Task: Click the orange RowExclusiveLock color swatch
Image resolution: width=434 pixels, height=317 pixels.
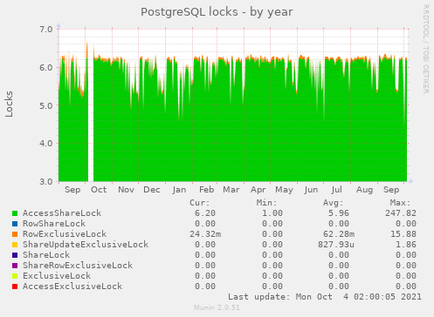Action: (15, 234)
